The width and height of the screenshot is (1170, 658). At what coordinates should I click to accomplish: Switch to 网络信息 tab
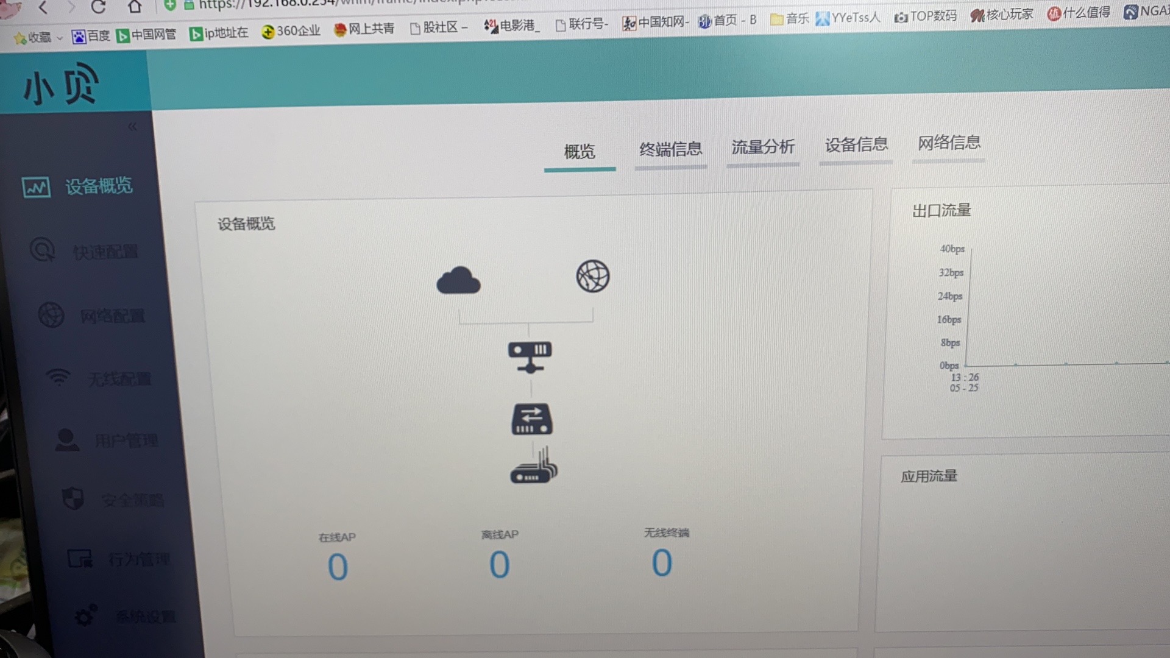(949, 143)
